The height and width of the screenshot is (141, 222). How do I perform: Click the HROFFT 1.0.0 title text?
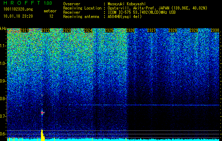[28, 3]
